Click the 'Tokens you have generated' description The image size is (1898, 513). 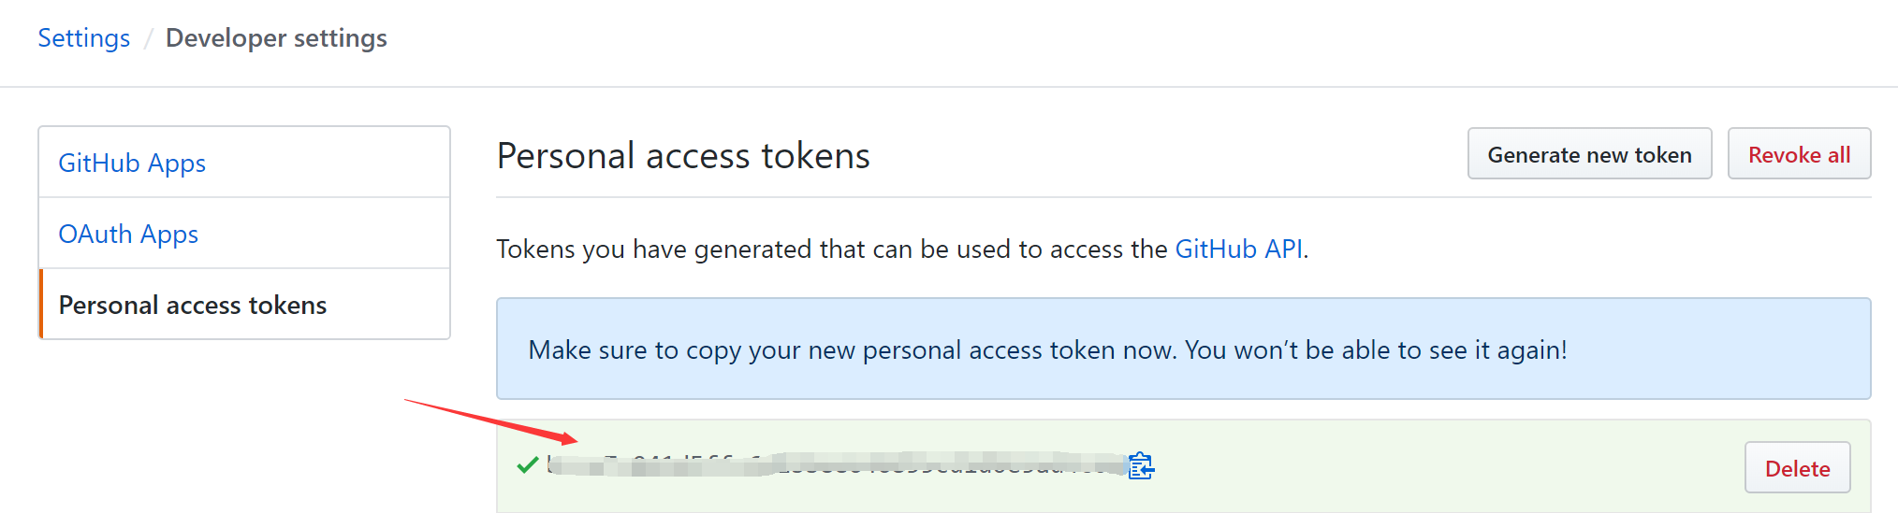coord(902,249)
